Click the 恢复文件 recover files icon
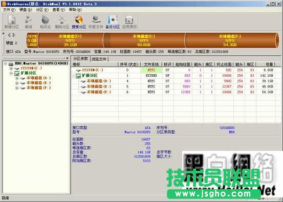The width and height of the screenshot is (283, 202). [96, 22]
